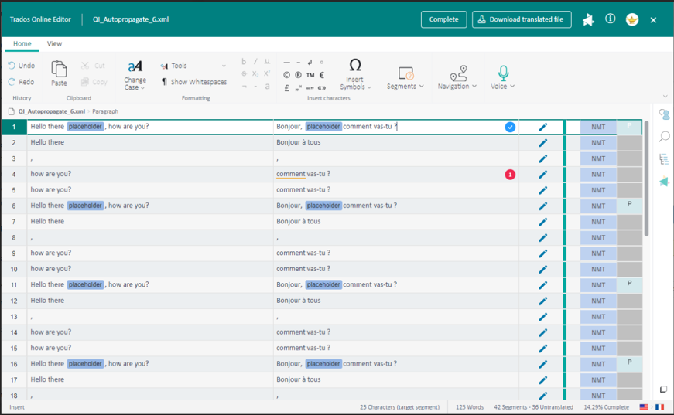
Task: Click the Redo button
Action: (21, 82)
